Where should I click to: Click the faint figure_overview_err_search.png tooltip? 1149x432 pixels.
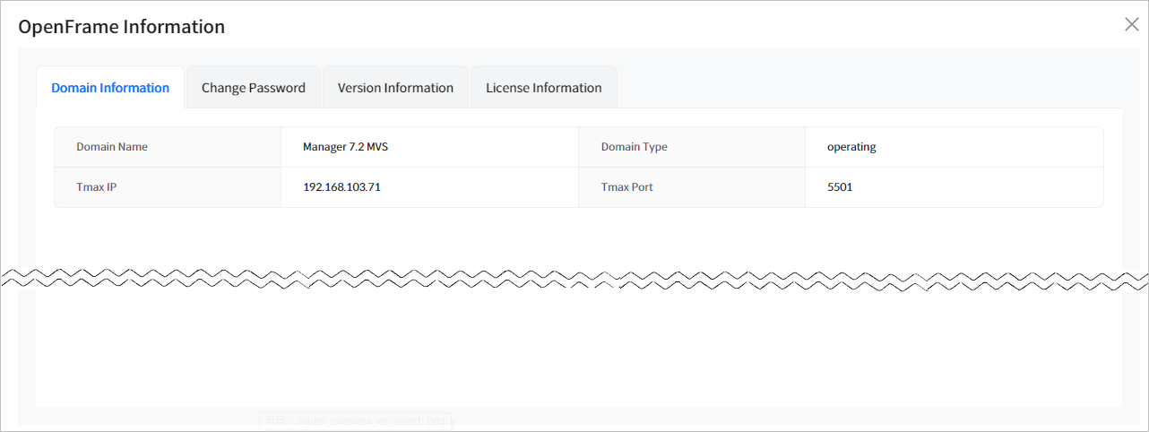pos(357,419)
